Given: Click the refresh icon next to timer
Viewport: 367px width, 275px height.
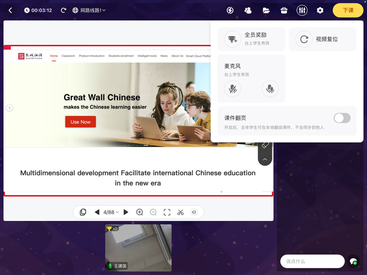Looking at the screenshot, I should pos(63,10).
